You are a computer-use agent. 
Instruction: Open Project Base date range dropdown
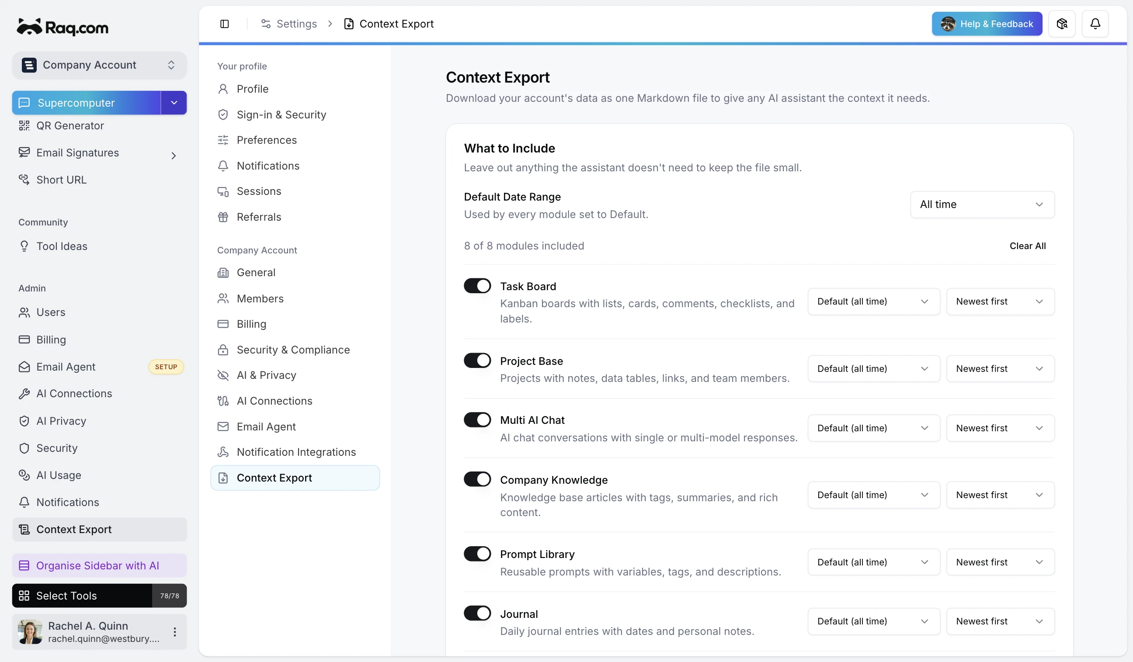(874, 368)
